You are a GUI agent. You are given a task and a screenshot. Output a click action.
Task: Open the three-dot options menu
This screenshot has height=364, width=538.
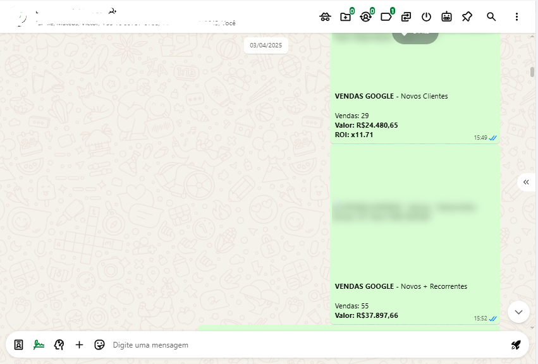[x=517, y=17]
